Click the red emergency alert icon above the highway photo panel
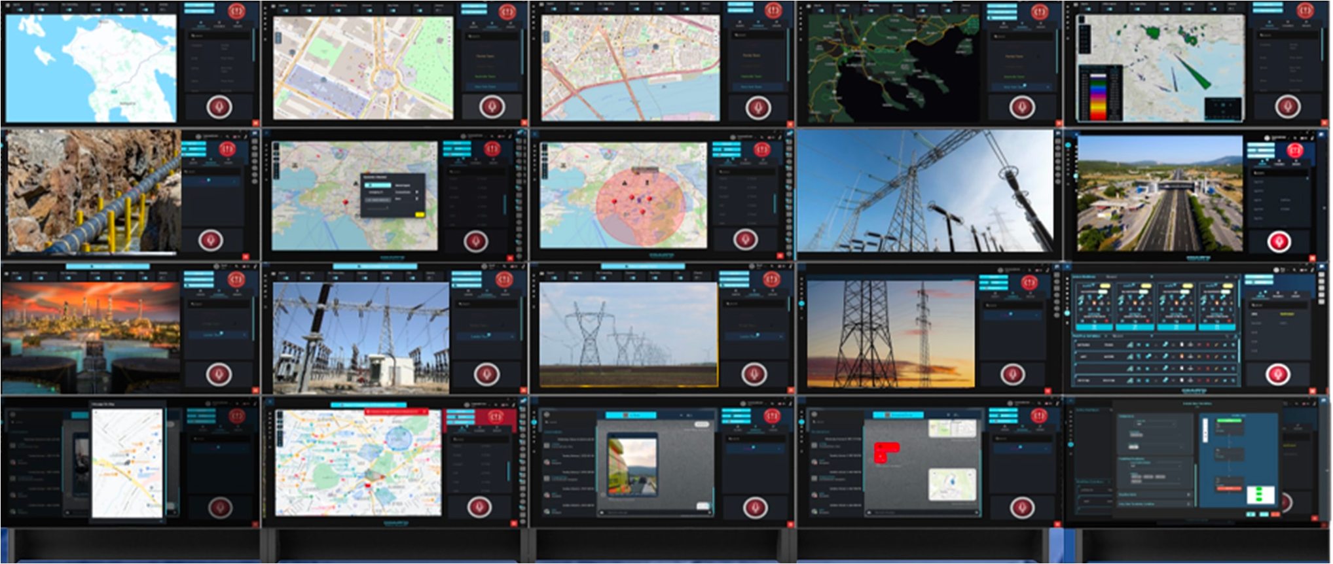The image size is (1333, 564). click(x=1294, y=150)
